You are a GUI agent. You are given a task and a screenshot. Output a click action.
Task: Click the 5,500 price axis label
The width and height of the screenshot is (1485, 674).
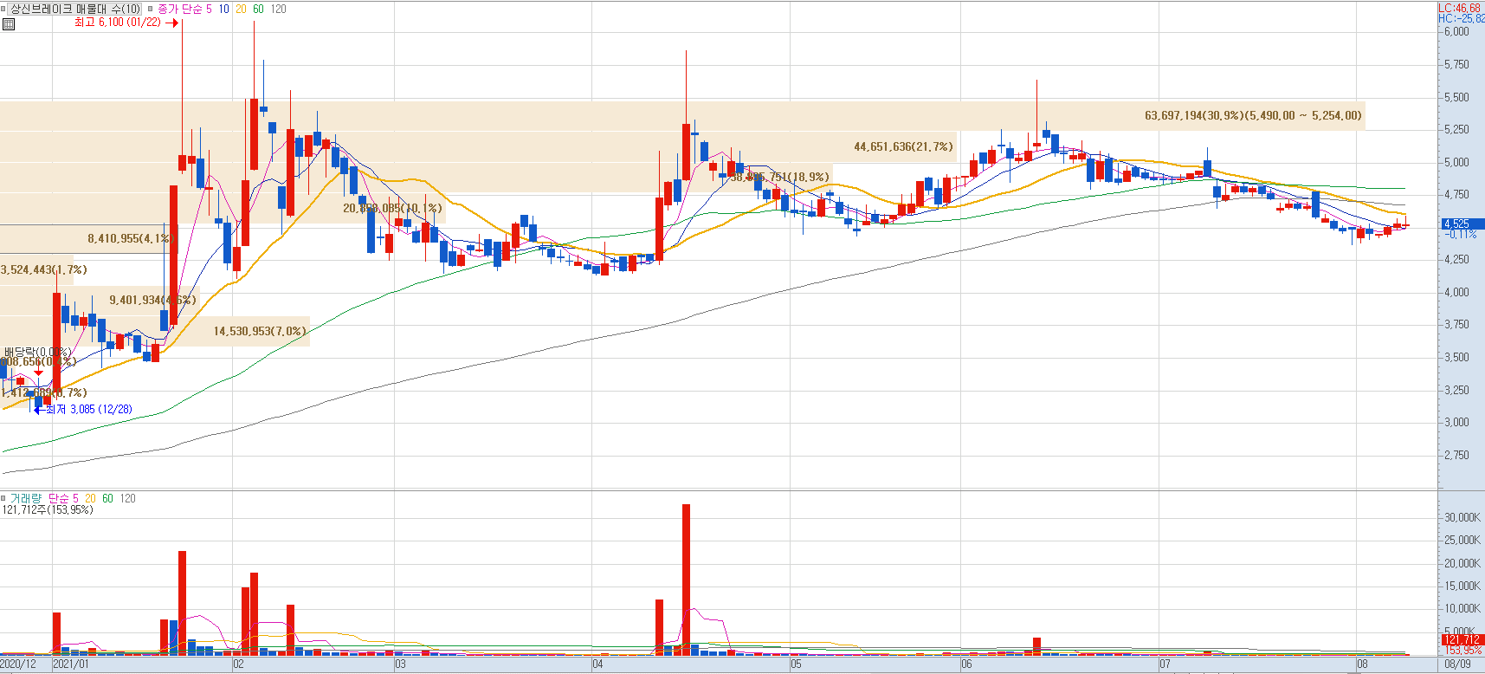(1456, 97)
